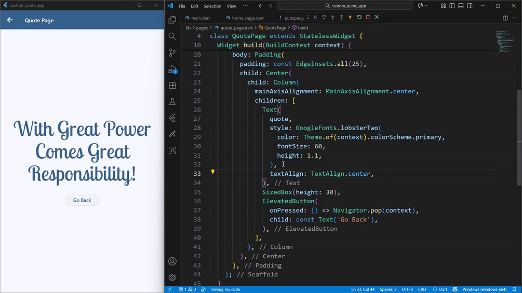Open the widget inspector icon in activity bar
This screenshot has height=293, width=522.
(172, 150)
